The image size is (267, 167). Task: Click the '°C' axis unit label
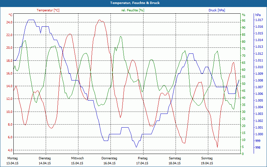(11, 15)
